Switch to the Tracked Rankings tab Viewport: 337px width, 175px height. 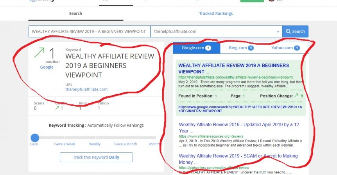(216, 14)
